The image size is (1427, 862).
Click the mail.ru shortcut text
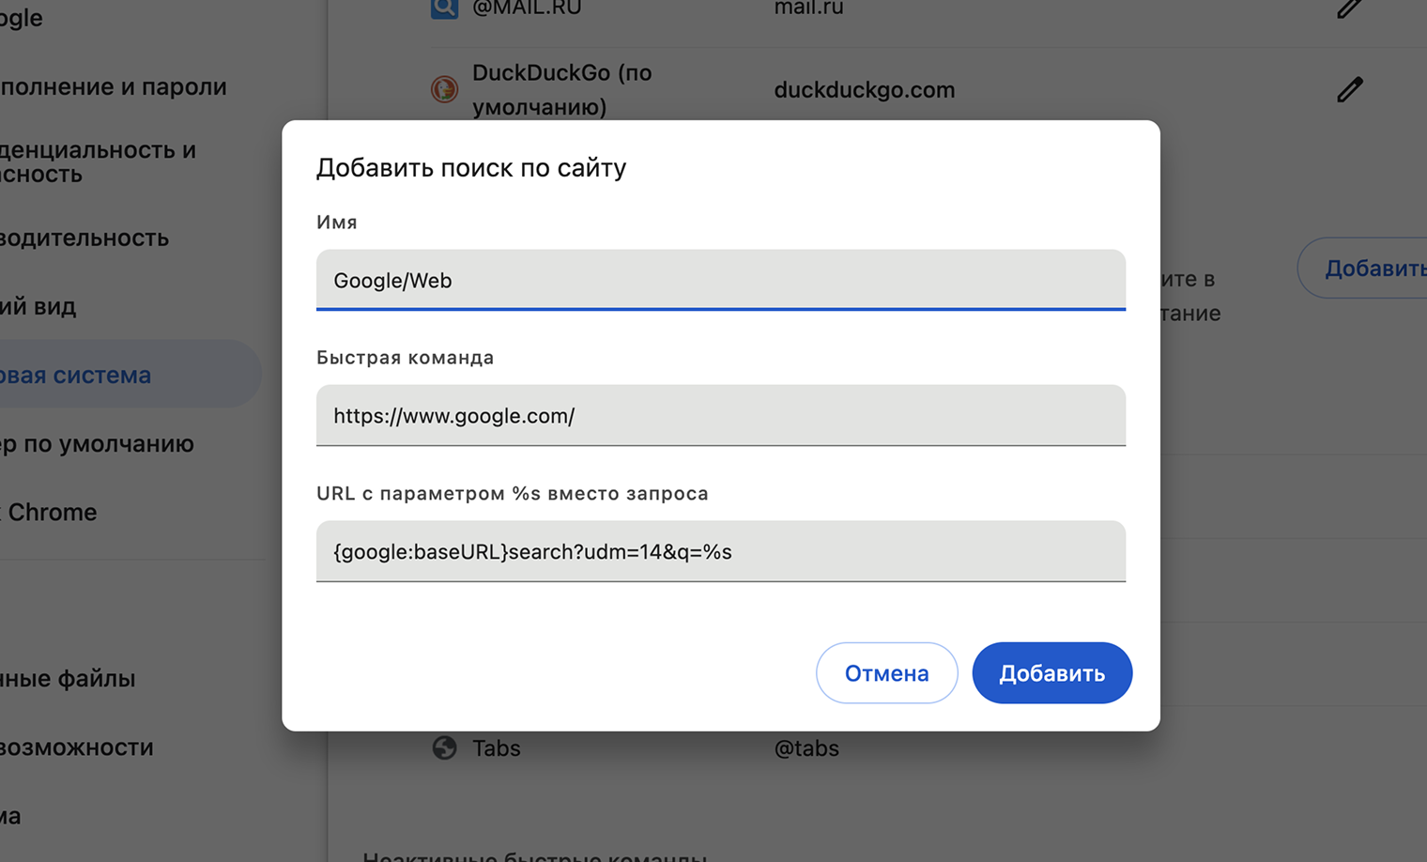click(x=808, y=8)
